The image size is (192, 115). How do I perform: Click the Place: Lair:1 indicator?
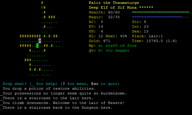coord(147,36)
